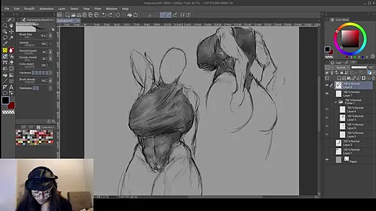Open Density of paint dynamics button

pyautogui.click(x=51, y=59)
